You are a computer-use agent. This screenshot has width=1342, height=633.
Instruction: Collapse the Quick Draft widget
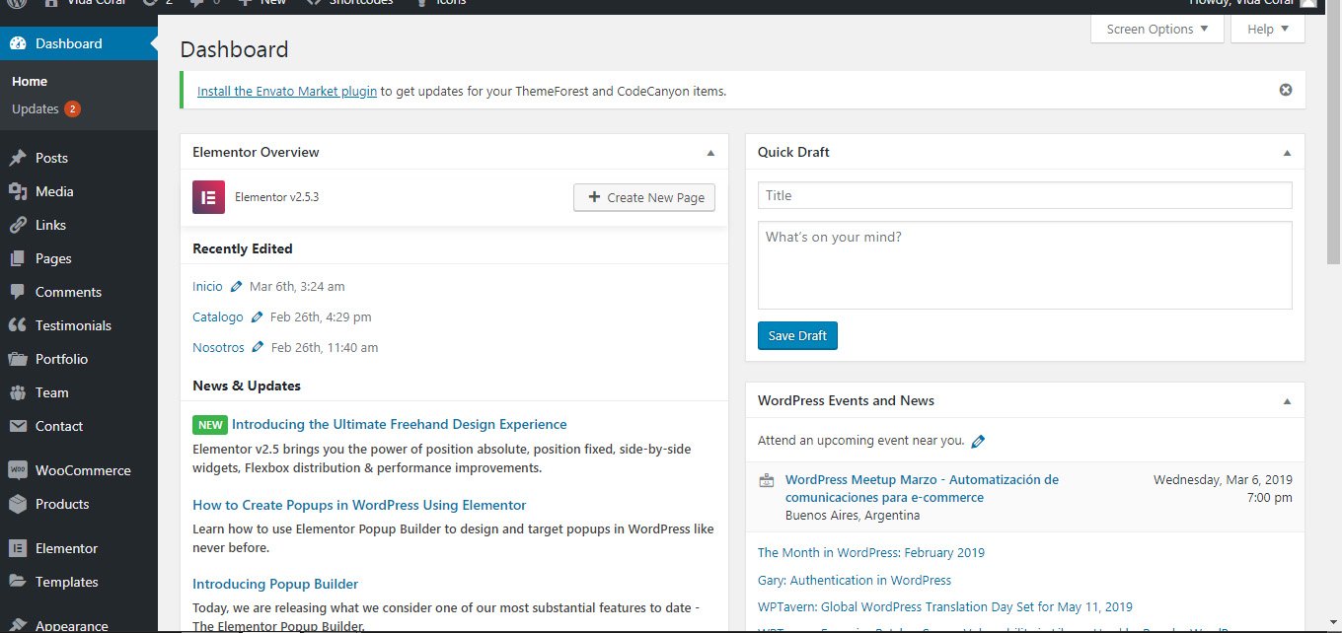coord(1287,153)
